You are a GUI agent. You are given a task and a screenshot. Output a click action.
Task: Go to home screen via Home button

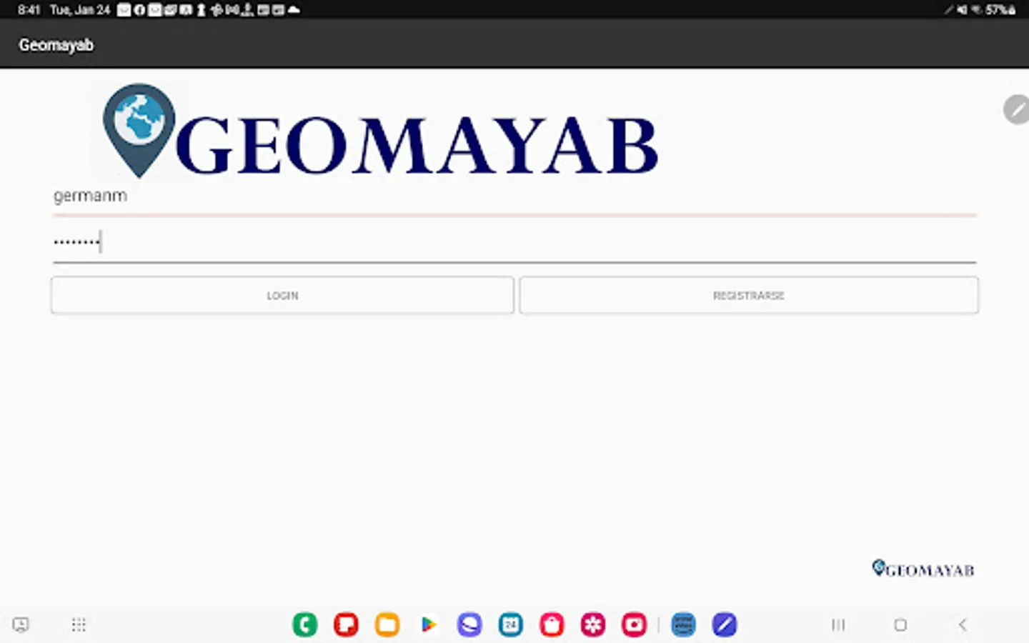[x=900, y=625]
